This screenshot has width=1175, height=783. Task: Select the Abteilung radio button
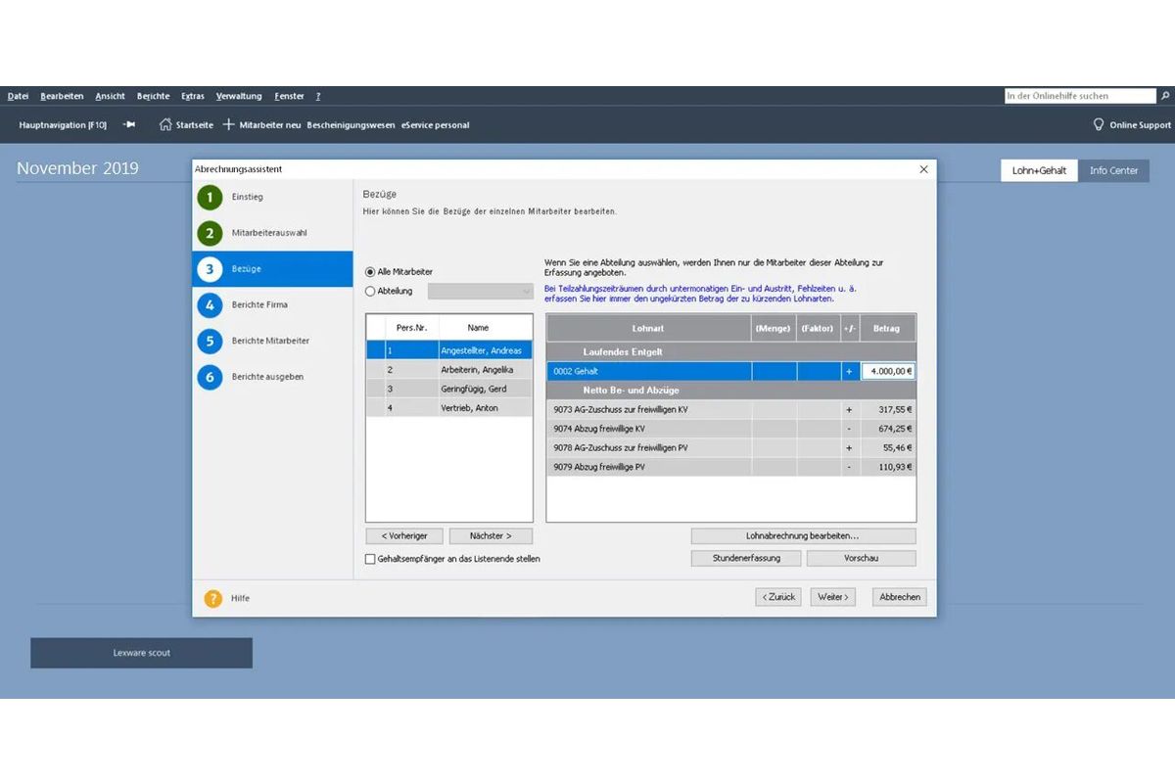click(370, 291)
